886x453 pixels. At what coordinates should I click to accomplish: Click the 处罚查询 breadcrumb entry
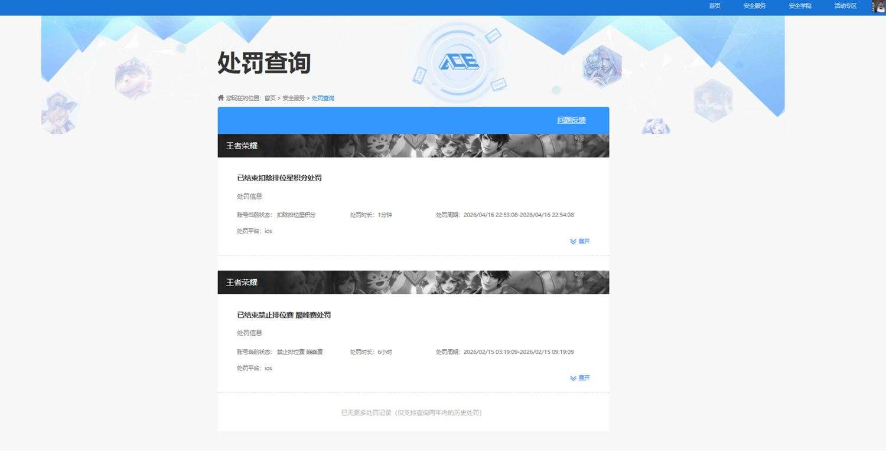pos(323,98)
